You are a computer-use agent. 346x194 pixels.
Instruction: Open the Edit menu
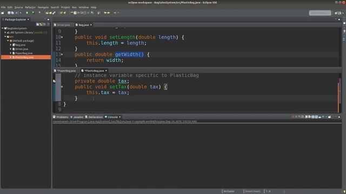coord(10,7)
